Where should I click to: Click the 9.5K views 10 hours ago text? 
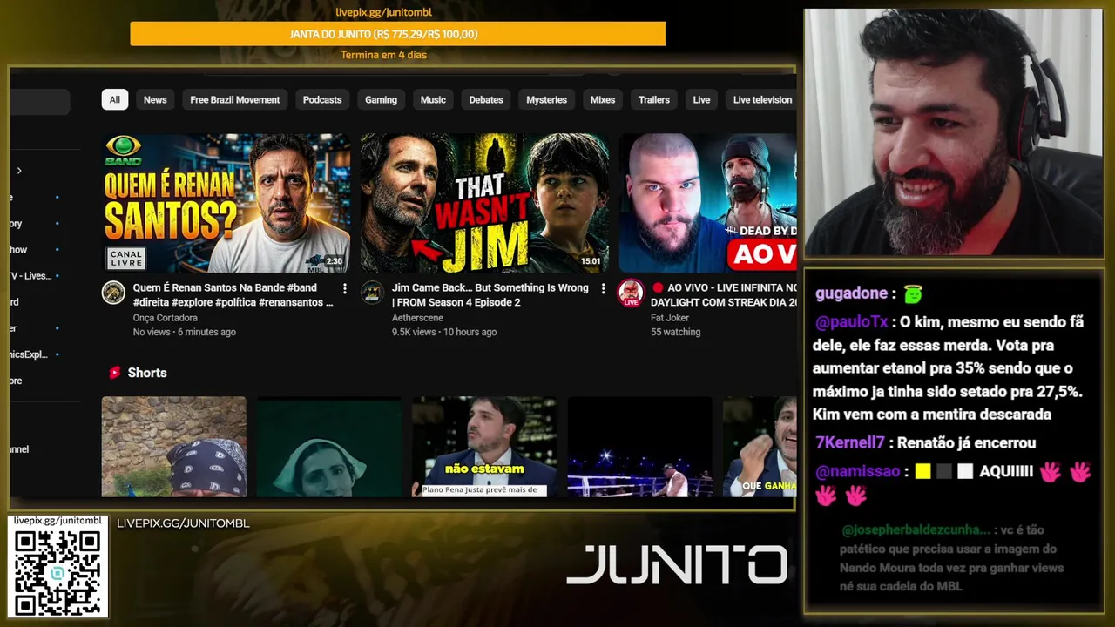[444, 332]
